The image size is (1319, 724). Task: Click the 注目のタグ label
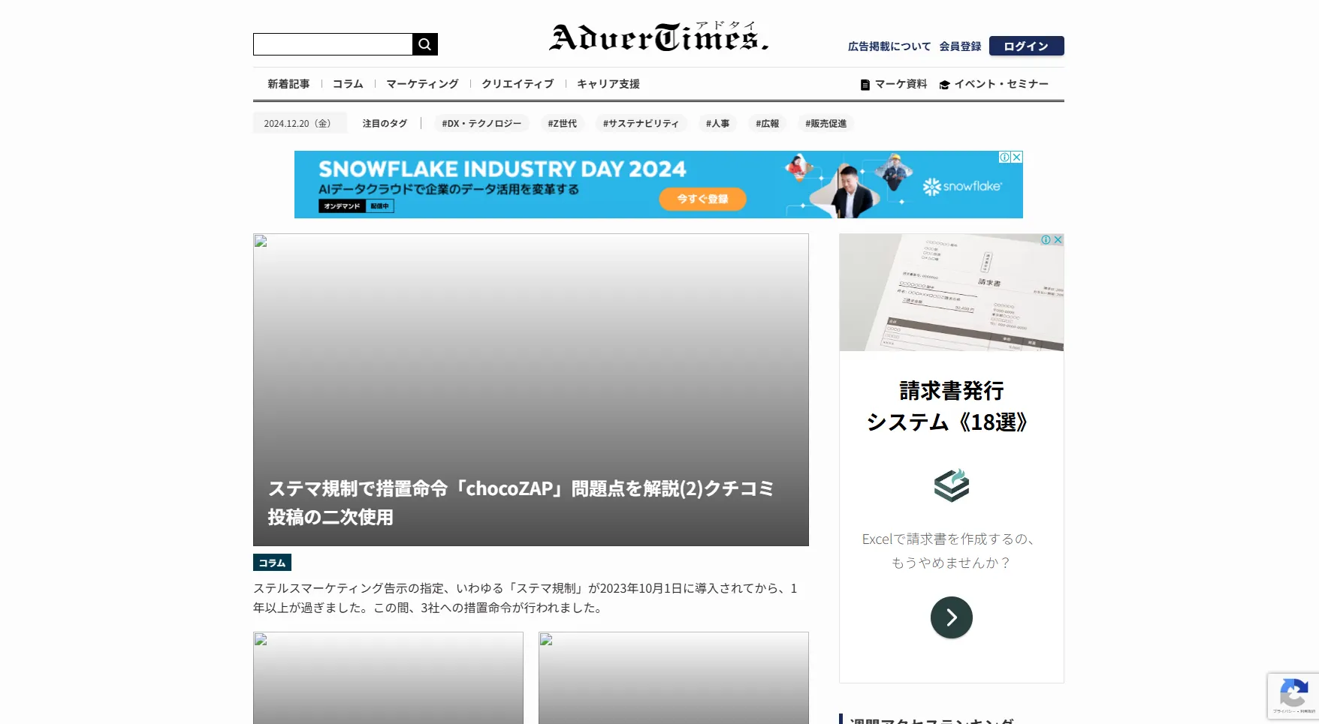pyautogui.click(x=385, y=123)
